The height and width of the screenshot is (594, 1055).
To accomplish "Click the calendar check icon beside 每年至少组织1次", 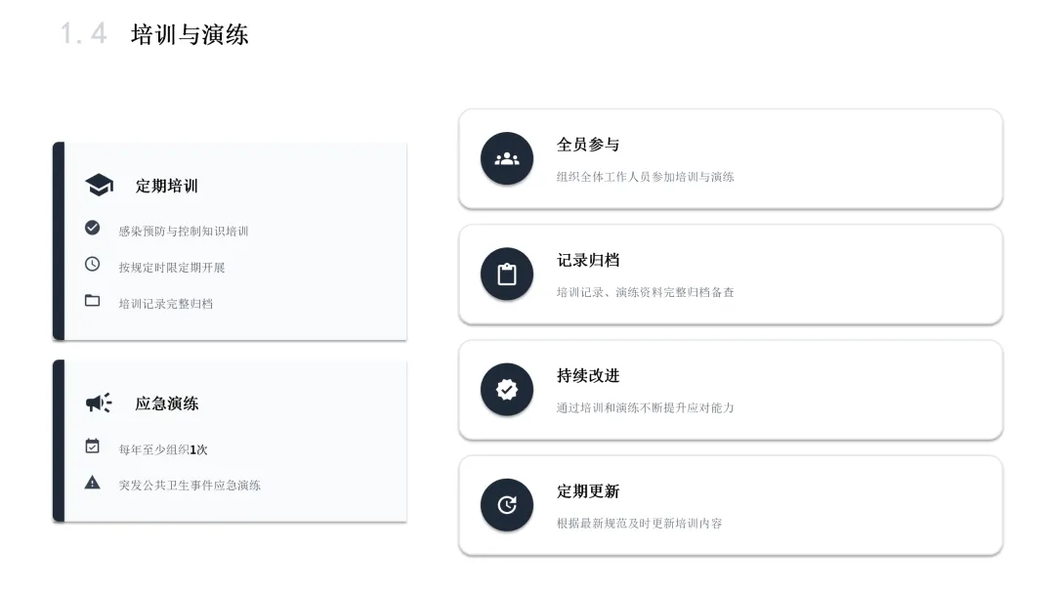I will pos(93,446).
